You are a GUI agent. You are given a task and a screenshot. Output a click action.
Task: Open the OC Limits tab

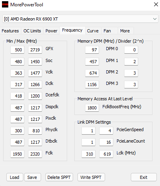[32, 31]
